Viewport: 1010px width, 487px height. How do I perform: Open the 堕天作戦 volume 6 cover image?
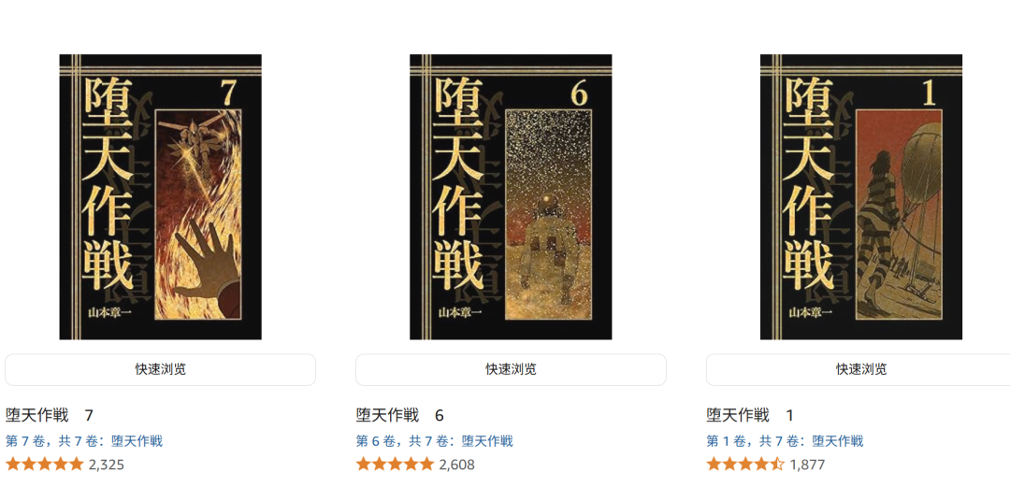pyautogui.click(x=511, y=196)
